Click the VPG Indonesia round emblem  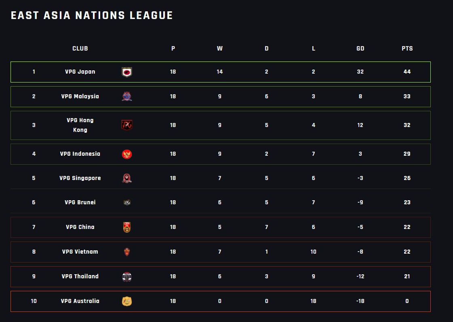(127, 154)
